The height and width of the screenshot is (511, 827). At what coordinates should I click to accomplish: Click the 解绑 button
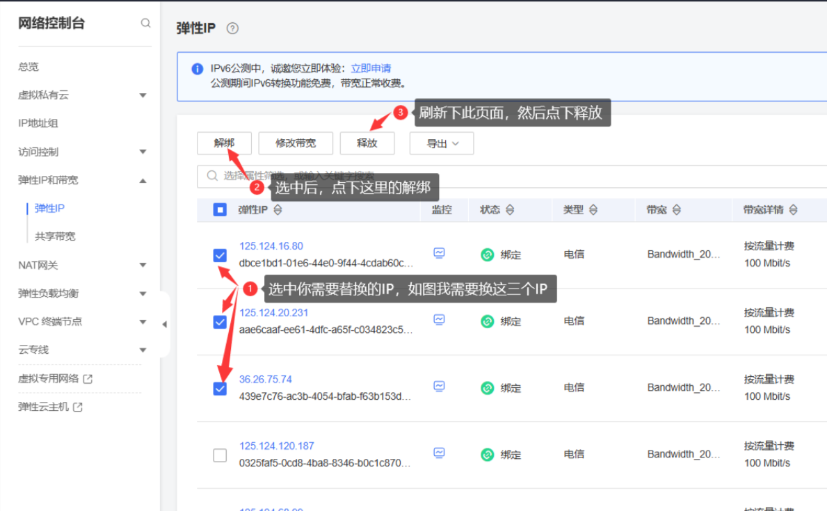point(224,143)
